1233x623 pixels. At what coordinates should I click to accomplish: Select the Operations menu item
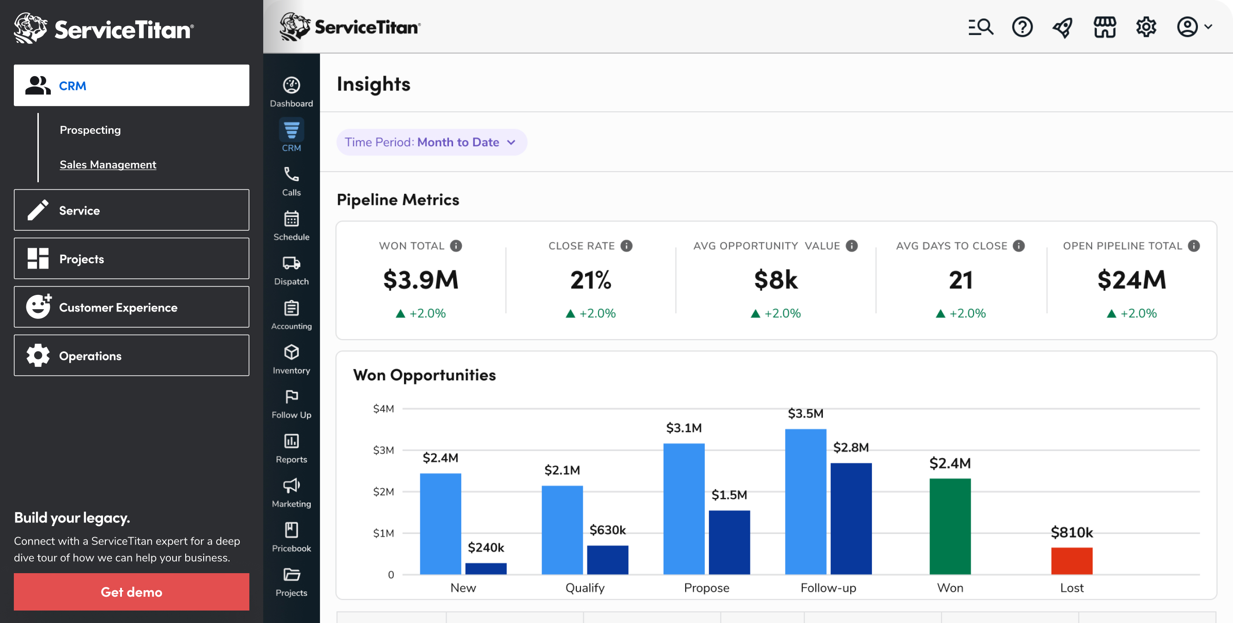[131, 355]
